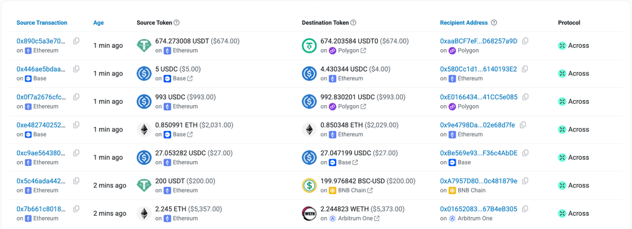Open transaction 0xe482740252 details
Screen dimensions: 632x229
point(41,125)
